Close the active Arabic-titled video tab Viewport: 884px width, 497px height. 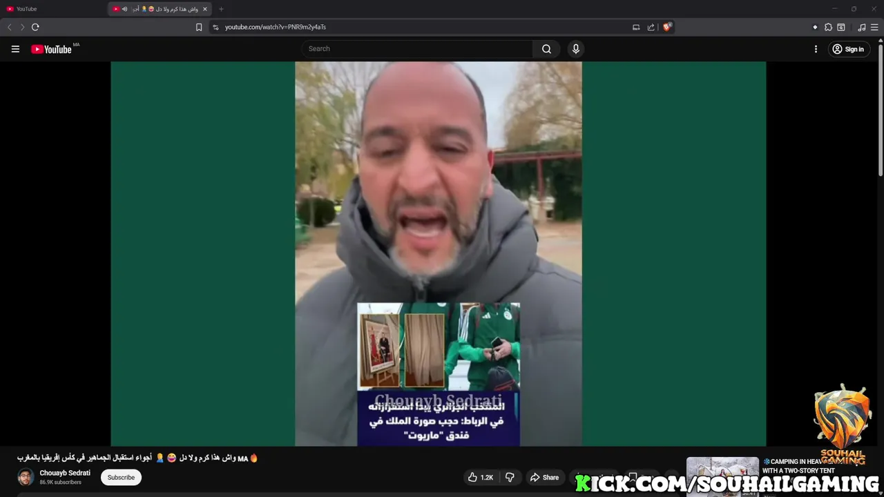[204, 9]
